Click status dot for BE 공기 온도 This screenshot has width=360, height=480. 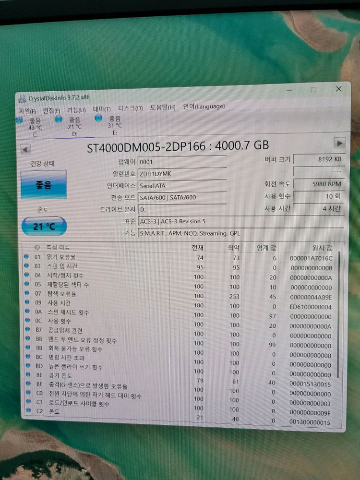(x=28, y=374)
